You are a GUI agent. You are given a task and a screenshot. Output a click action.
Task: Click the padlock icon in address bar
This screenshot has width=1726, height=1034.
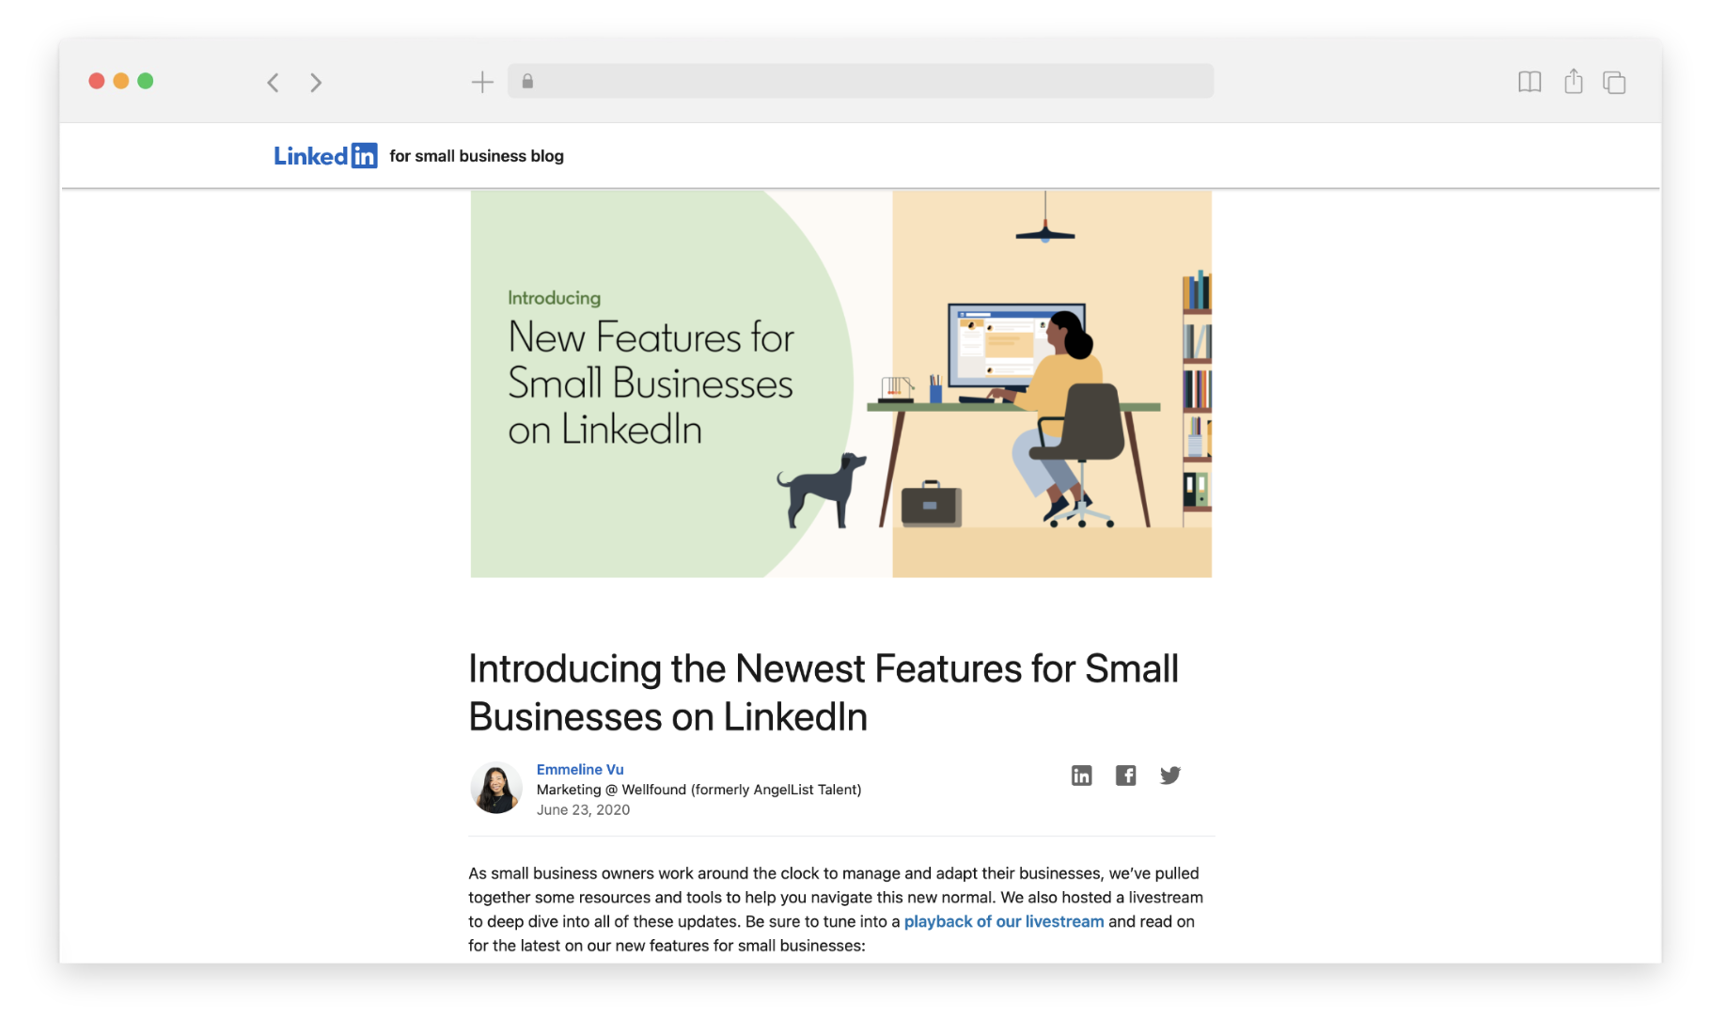point(527,82)
